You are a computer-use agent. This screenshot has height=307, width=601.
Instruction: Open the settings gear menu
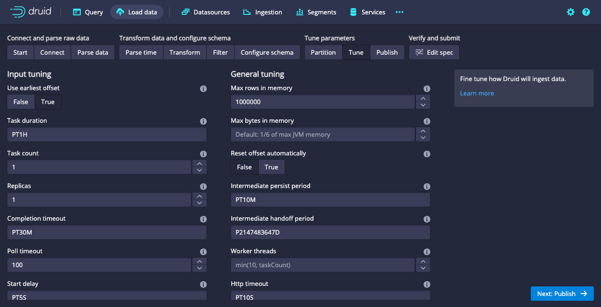tap(571, 12)
